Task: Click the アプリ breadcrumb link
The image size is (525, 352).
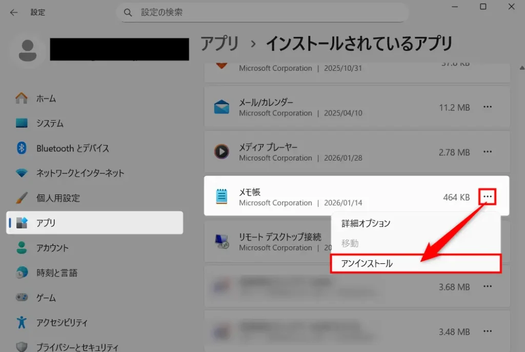Action: (x=219, y=44)
